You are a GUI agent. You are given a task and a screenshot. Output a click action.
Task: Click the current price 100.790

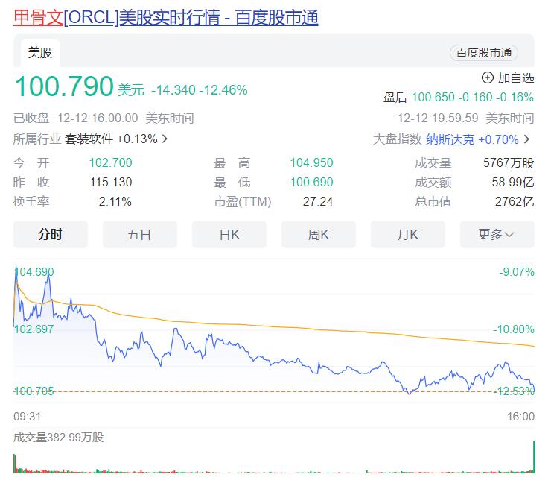click(x=64, y=86)
